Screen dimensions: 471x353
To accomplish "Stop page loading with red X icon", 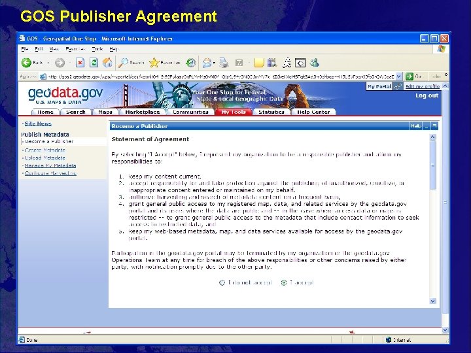I will (x=80, y=63).
